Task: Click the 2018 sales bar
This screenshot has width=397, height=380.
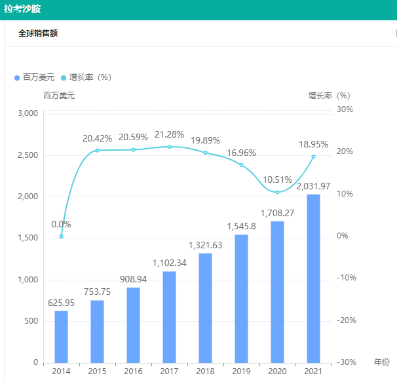Action: [205, 308]
